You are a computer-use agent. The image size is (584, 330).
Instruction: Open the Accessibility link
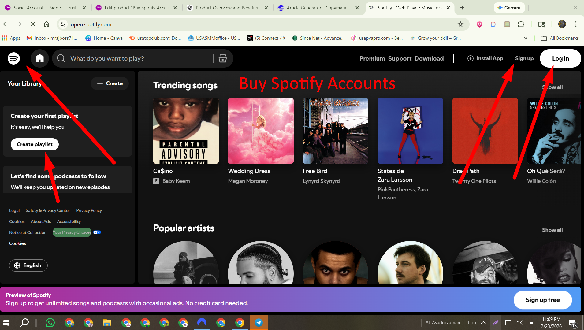(x=69, y=221)
